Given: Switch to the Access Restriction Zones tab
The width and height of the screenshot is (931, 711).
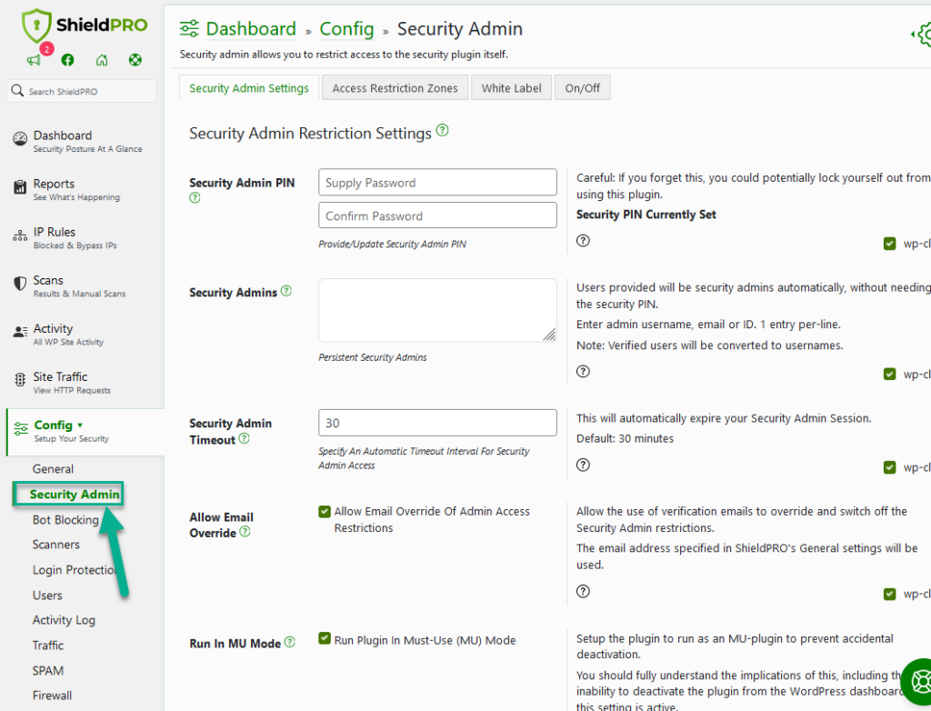Looking at the screenshot, I should pos(395,88).
